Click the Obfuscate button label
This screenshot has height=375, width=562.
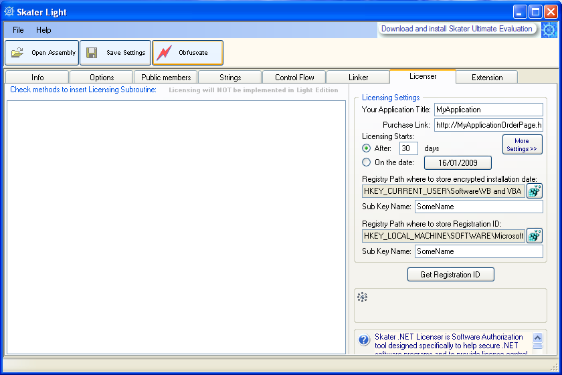point(193,53)
